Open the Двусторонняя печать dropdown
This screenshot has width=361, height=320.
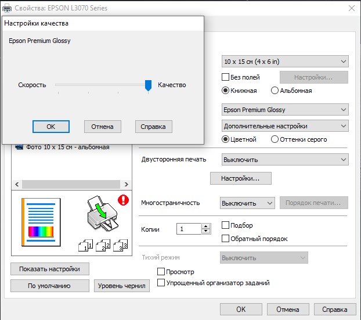(x=285, y=160)
